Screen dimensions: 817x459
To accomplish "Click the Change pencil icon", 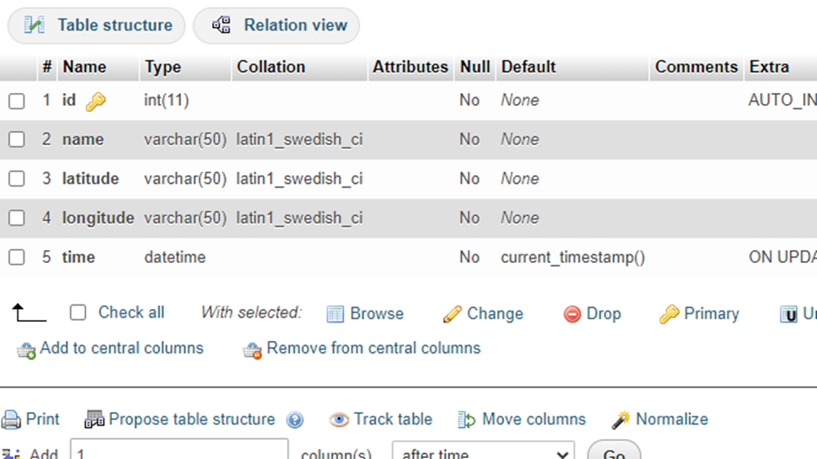I will click(x=452, y=314).
